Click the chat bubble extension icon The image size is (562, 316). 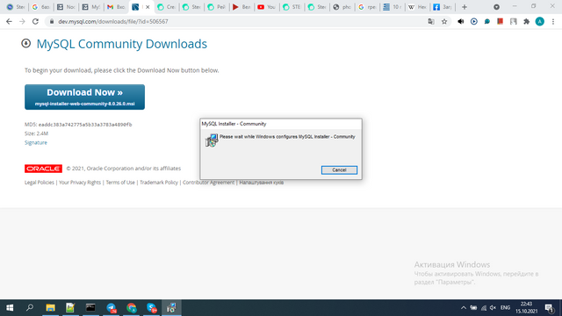click(486, 21)
